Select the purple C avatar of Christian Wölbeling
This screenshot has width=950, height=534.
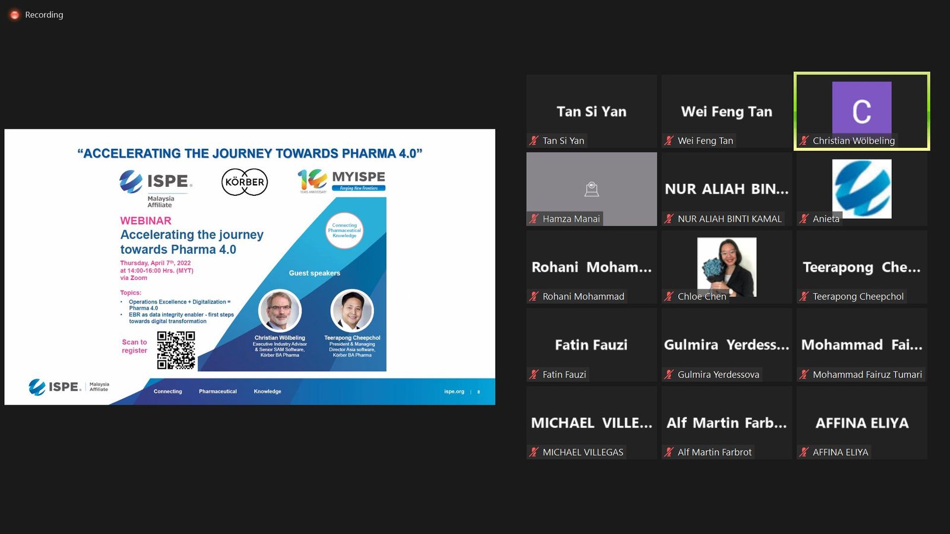click(x=862, y=107)
